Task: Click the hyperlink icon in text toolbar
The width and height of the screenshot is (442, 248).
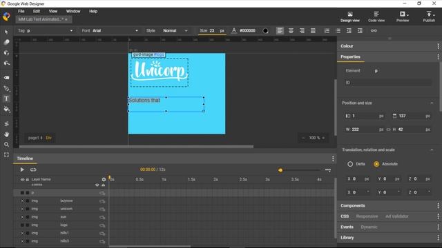Action: [x=374, y=30]
